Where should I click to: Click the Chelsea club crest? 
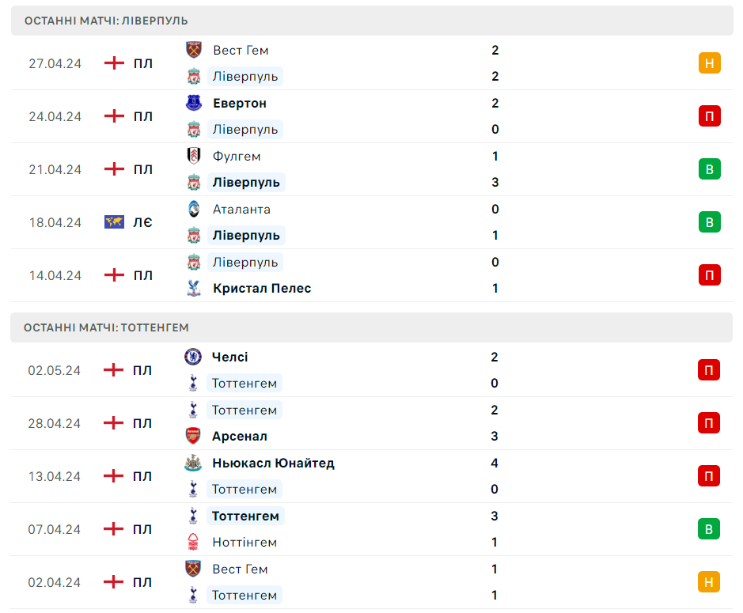(193, 357)
